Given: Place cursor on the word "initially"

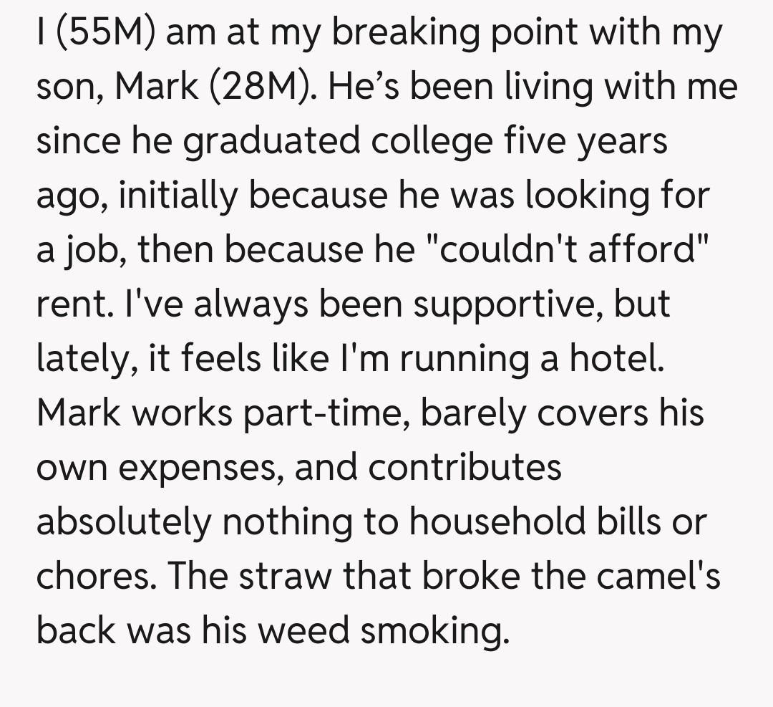Looking at the screenshot, I should click(180, 196).
